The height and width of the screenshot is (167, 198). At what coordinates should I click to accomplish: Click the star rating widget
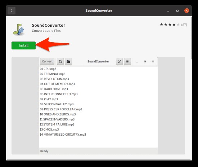170,25
